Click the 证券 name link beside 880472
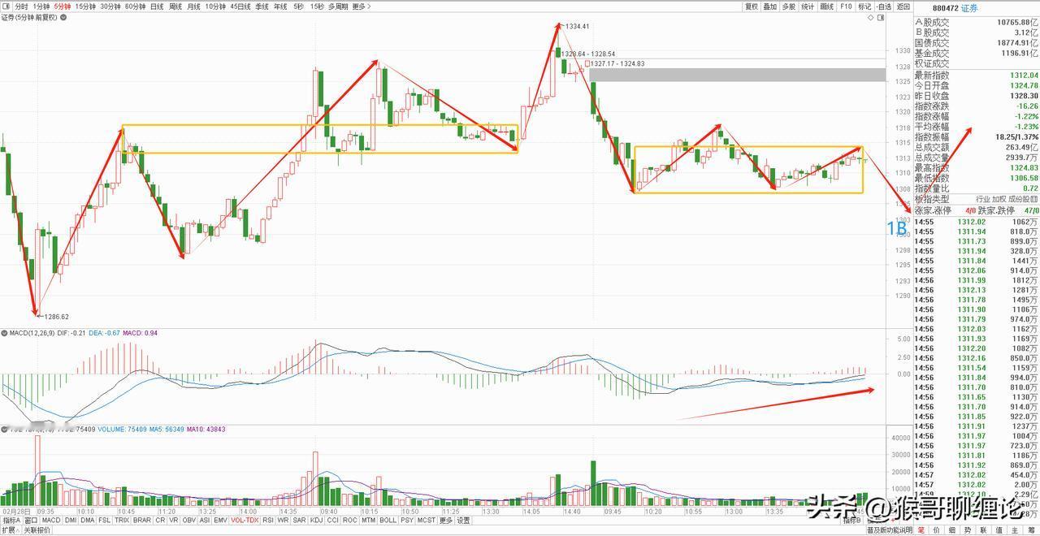The image size is (1040, 536). click(969, 8)
